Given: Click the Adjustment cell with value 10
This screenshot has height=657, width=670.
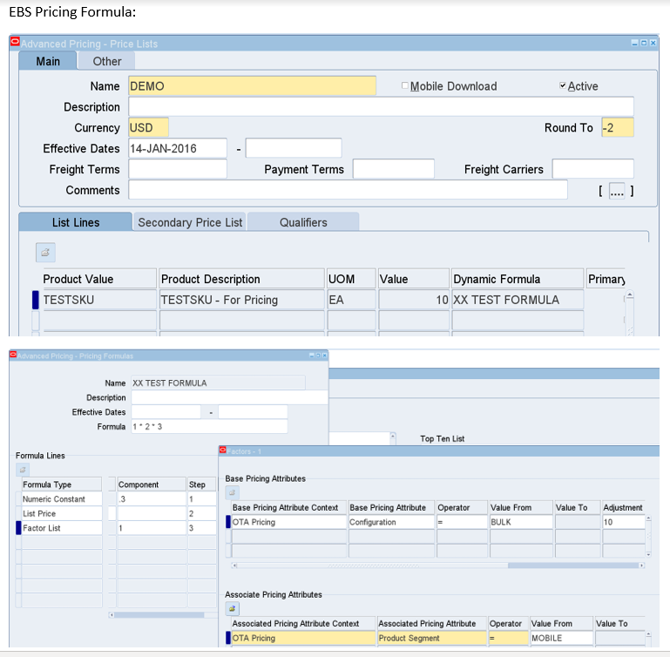Looking at the screenshot, I should pos(624,522).
